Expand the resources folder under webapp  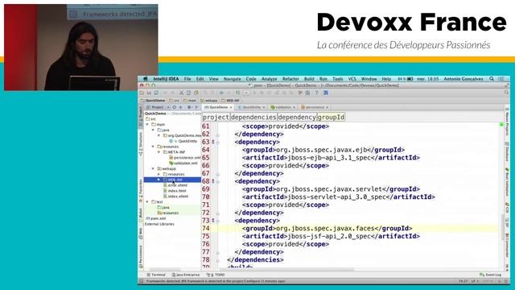click(159, 174)
